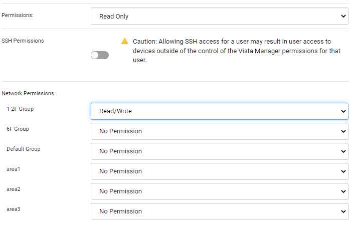The image size is (351, 225).
Task: Open the area3 permission dropdown
Action: coord(219,211)
